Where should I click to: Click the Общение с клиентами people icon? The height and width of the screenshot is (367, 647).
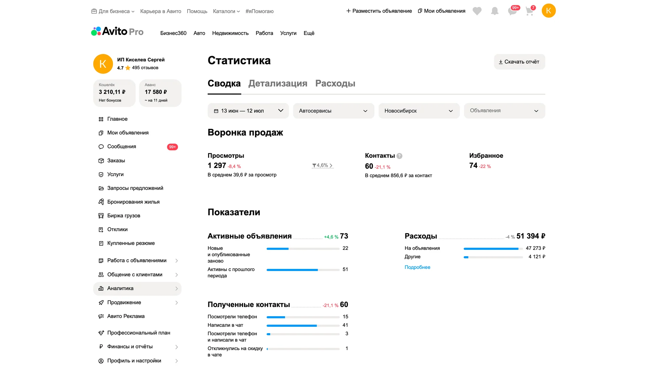(101, 275)
